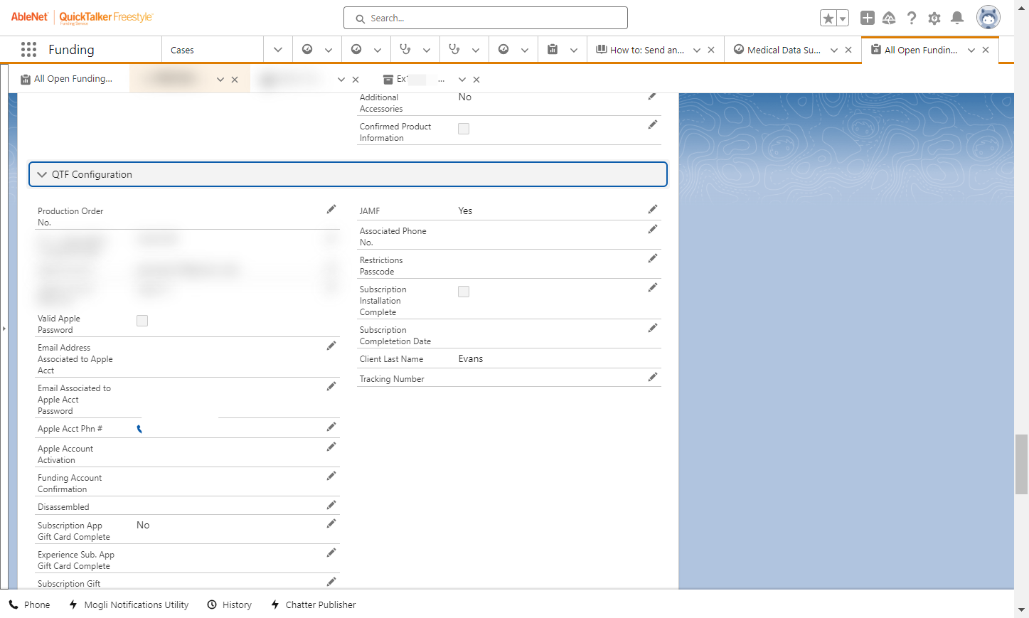Click the Favorites star icon
The width and height of the screenshot is (1029, 618).
click(828, 18)
